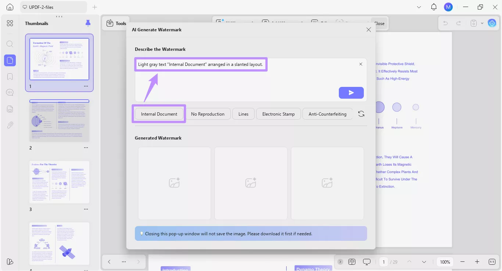Toggle two-page reading view
Viewport: 502px width, 271px height.
click(x=352, y=262)
